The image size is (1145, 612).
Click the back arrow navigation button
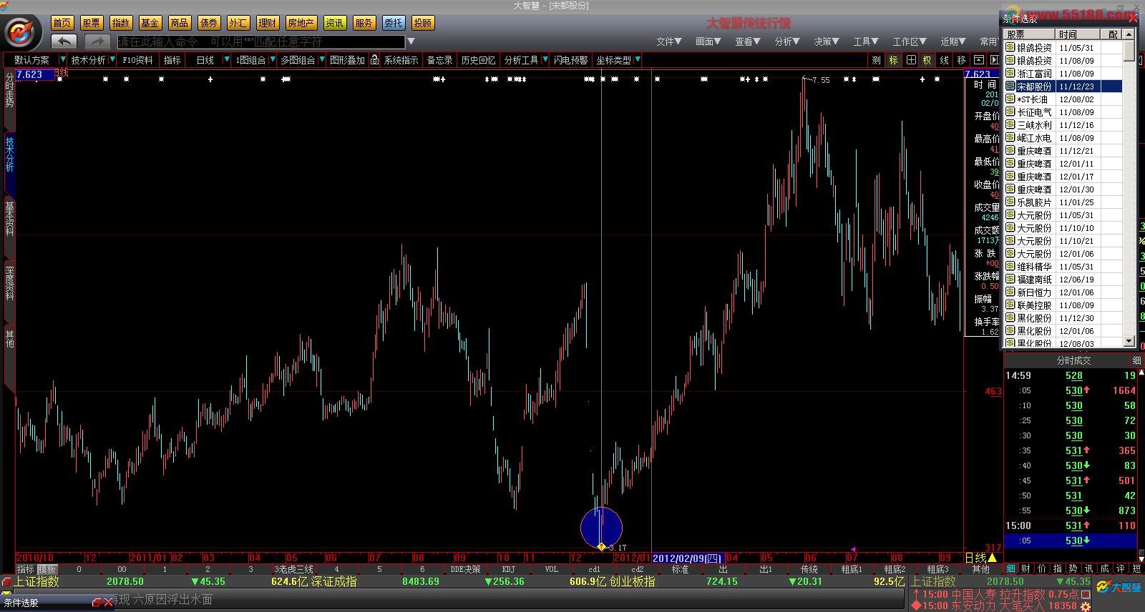tap(64, 41)
